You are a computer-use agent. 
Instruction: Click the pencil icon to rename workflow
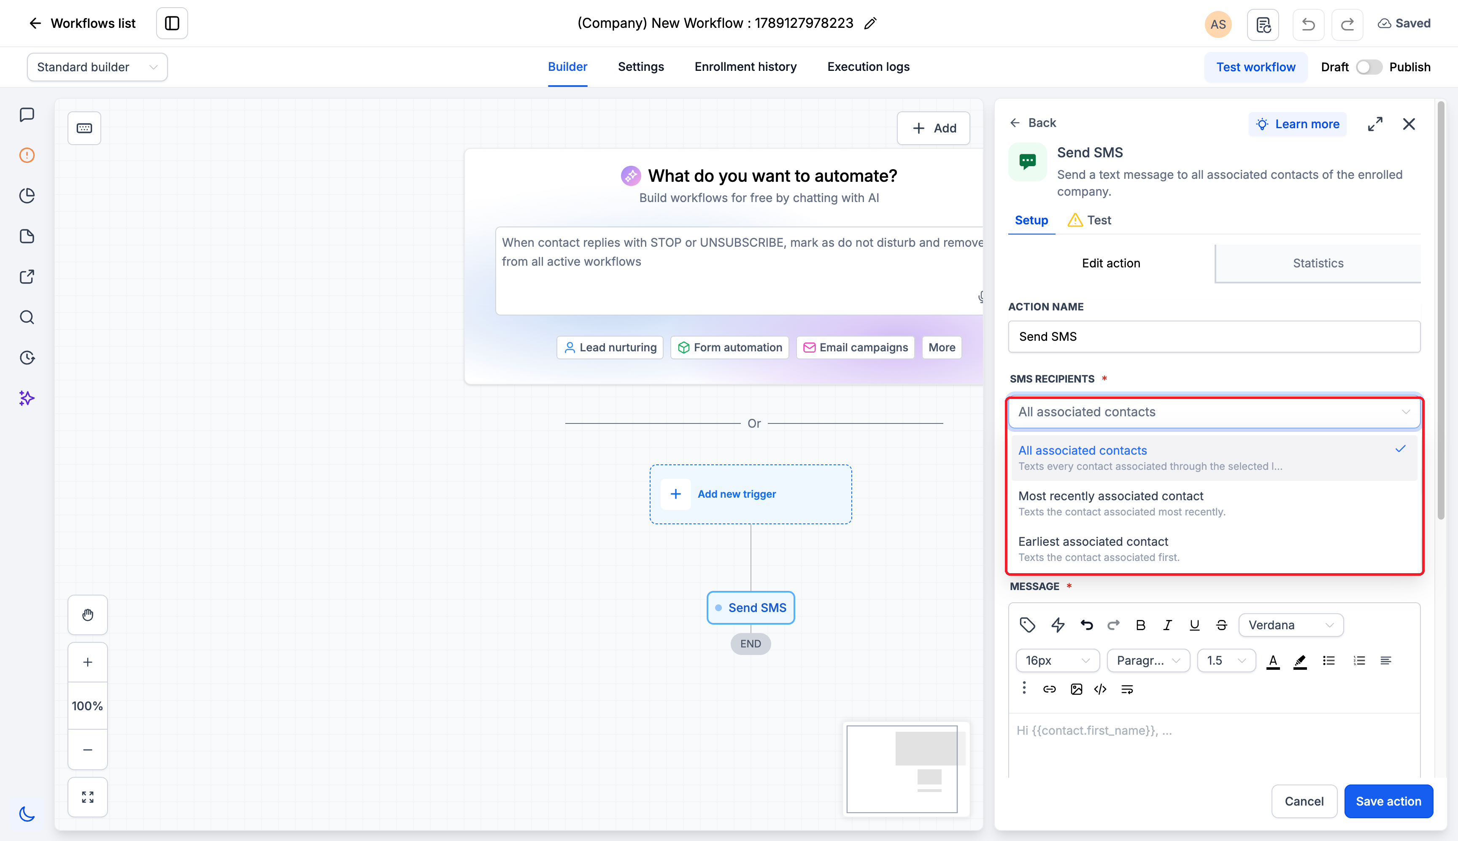870,23
